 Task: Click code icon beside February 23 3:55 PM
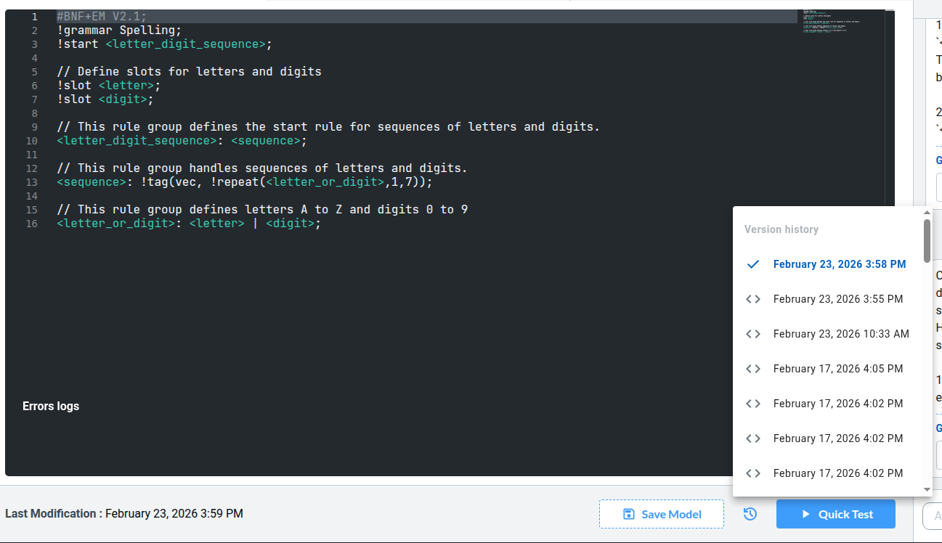[753, 299]
